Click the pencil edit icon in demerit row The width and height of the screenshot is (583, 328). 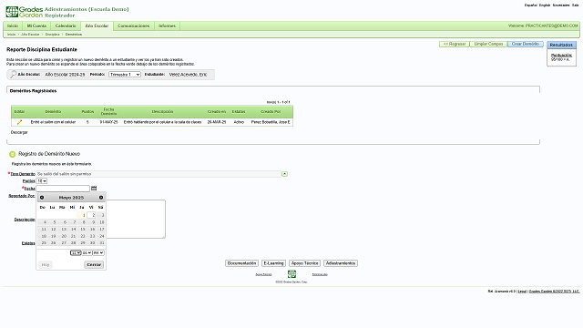click(x=19, y=122)
